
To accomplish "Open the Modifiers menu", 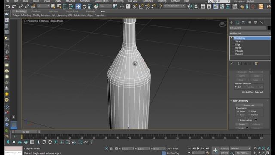I will click(x=70, y=1).
